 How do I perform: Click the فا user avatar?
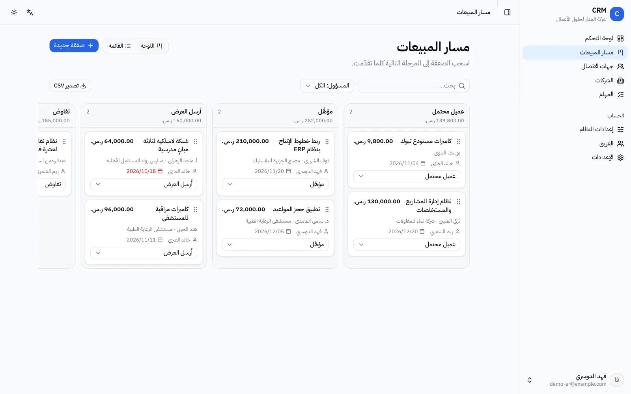617,380
